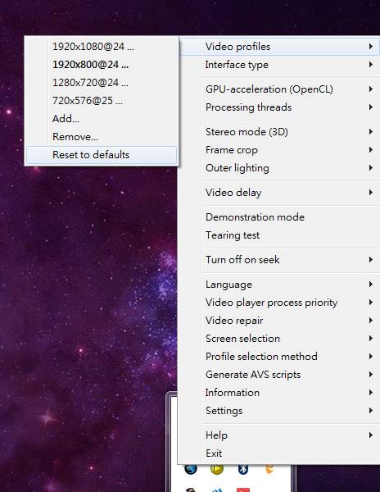This screenshot has height=492, width=380.
Task: Choose Reset to defaults
Action: pyautogui.click(x=102, y=155)
